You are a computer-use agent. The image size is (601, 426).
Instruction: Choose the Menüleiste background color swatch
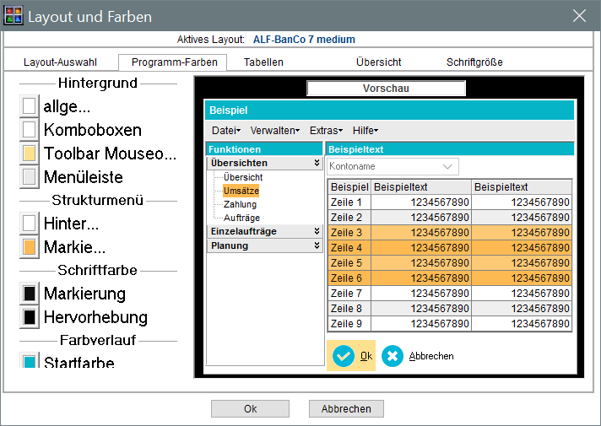click(x=30, y=177)
